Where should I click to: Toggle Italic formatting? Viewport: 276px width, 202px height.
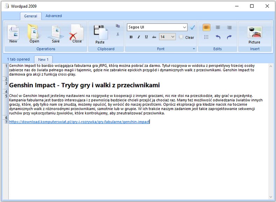139,37
